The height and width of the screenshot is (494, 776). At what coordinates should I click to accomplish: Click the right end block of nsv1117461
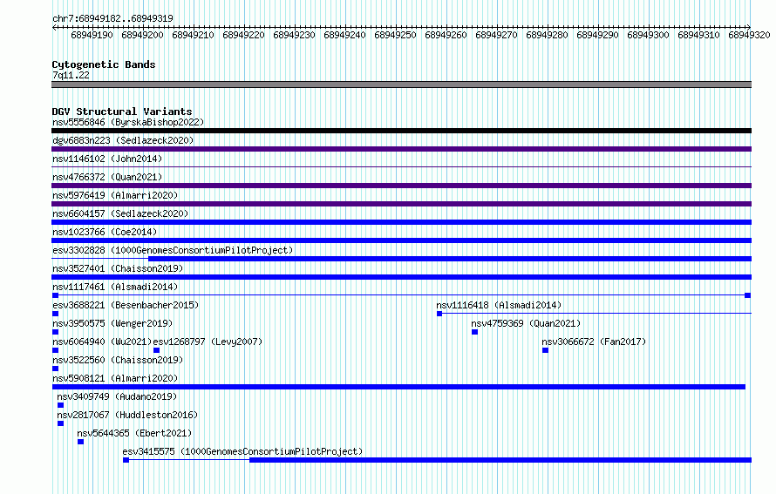coord(748,295)
